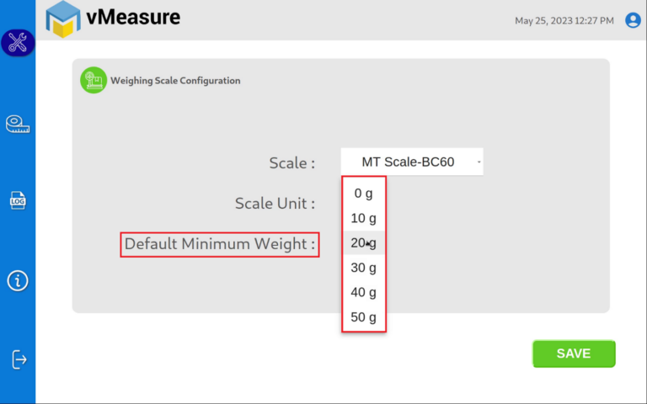
Task: Open the measuring tape sidebar icon
Action: (x=18, y=125)
